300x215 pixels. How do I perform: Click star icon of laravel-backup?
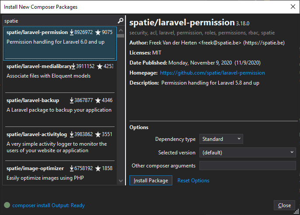(98, 100)
